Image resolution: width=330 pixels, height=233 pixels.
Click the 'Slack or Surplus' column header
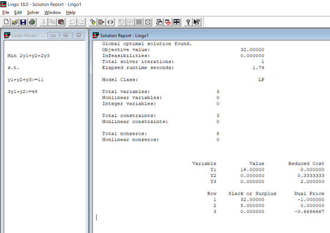tap(252, 194)
